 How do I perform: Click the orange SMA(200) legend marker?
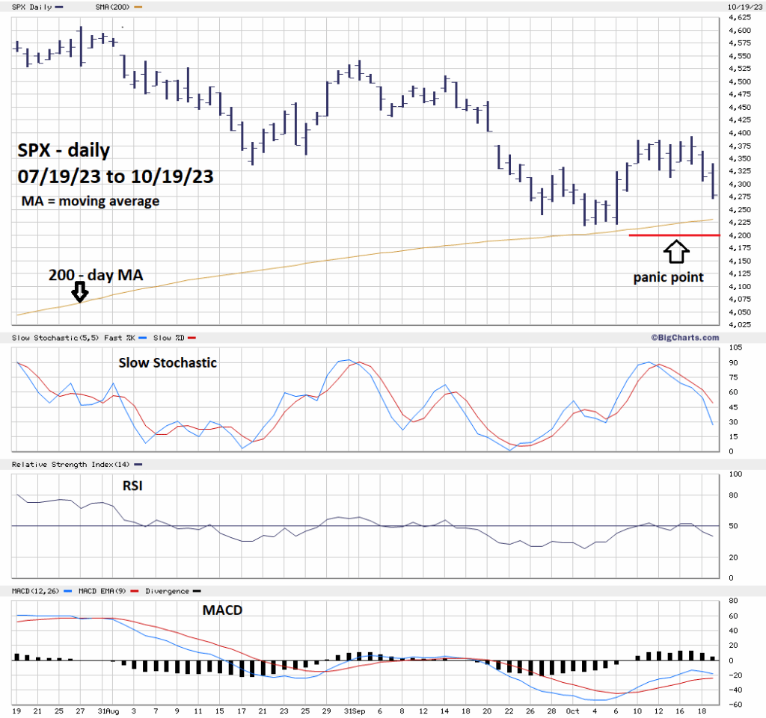(x=137, y=7)
